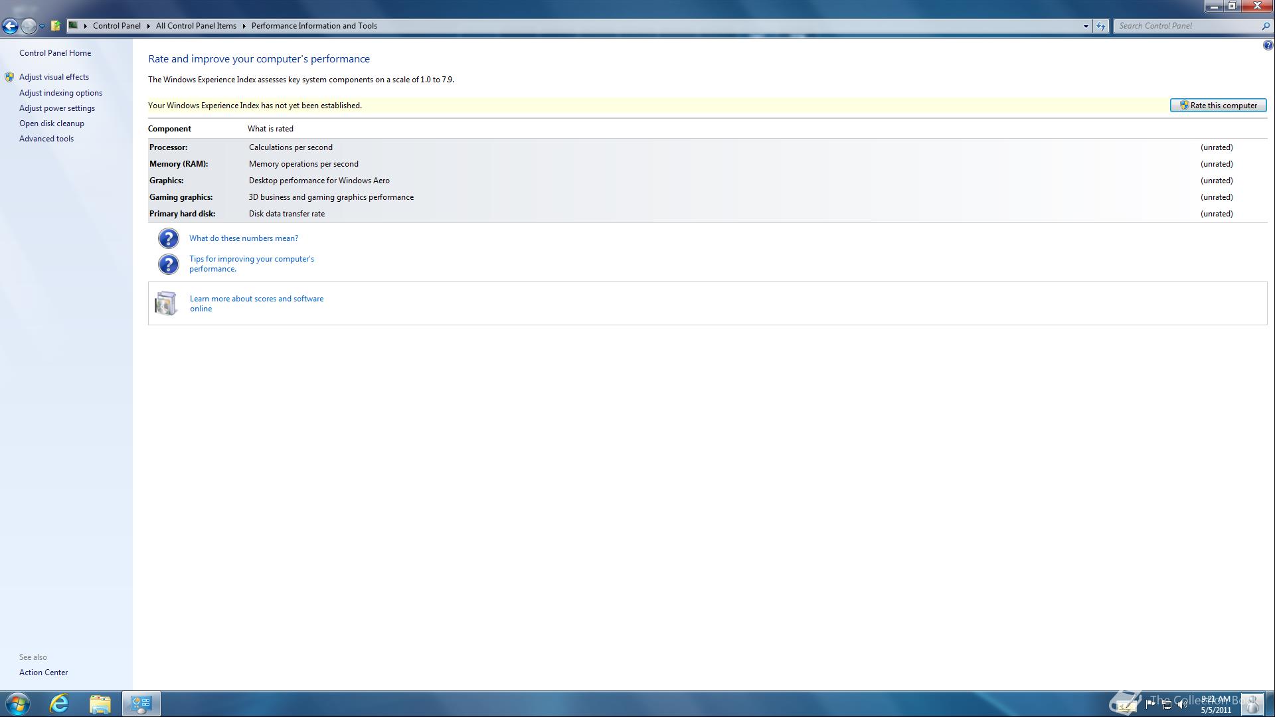This screenshot has width=1275, height=717.
Task: Click the Component column header
Action: pos(169,129)
